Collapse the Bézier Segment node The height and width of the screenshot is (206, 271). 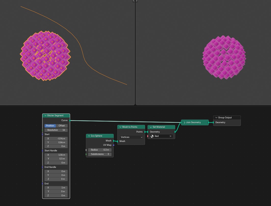click(45, 116)
